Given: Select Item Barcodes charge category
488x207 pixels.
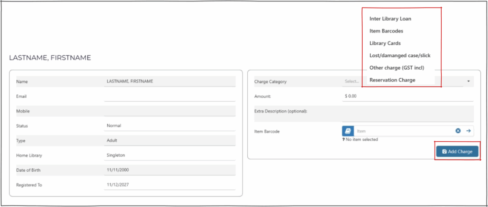Looking at the screenshot, I should (386, 31).
